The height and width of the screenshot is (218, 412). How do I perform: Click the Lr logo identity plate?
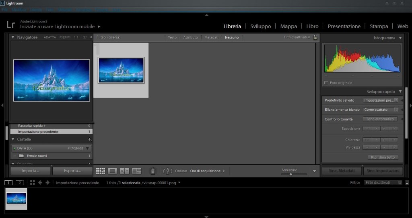(10, 24)
